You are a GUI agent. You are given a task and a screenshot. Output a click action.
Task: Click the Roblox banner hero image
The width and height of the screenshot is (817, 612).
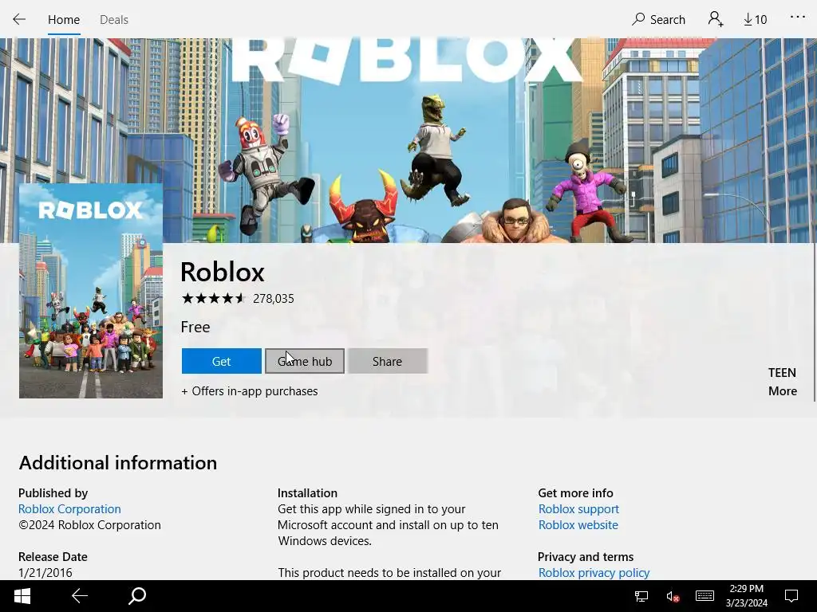pos(408,140)
